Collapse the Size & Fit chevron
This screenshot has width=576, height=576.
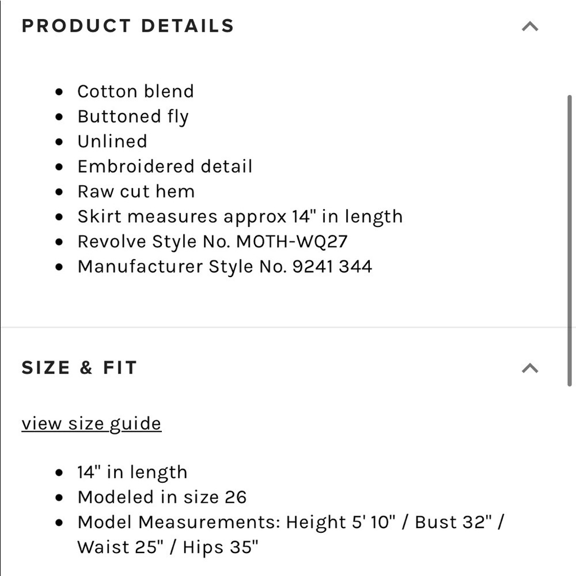529,368
